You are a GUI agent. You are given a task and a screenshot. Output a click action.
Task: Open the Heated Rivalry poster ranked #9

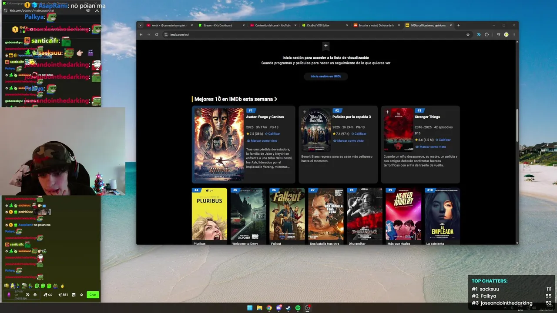coord(403,214)
